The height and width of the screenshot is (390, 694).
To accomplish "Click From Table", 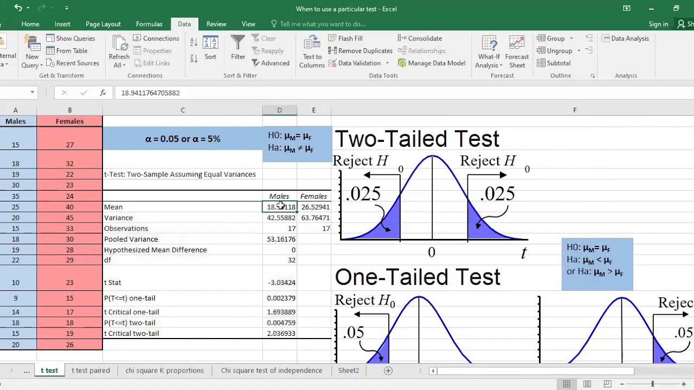I will pyautogui.click(x=67, y=51).
